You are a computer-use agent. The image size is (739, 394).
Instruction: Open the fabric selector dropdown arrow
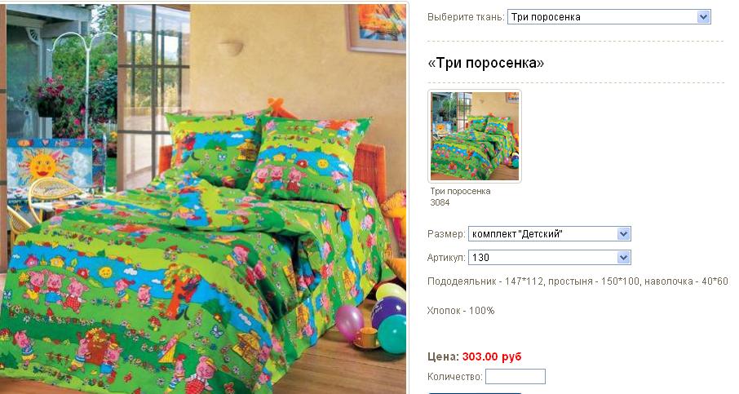tap(703, 17)
